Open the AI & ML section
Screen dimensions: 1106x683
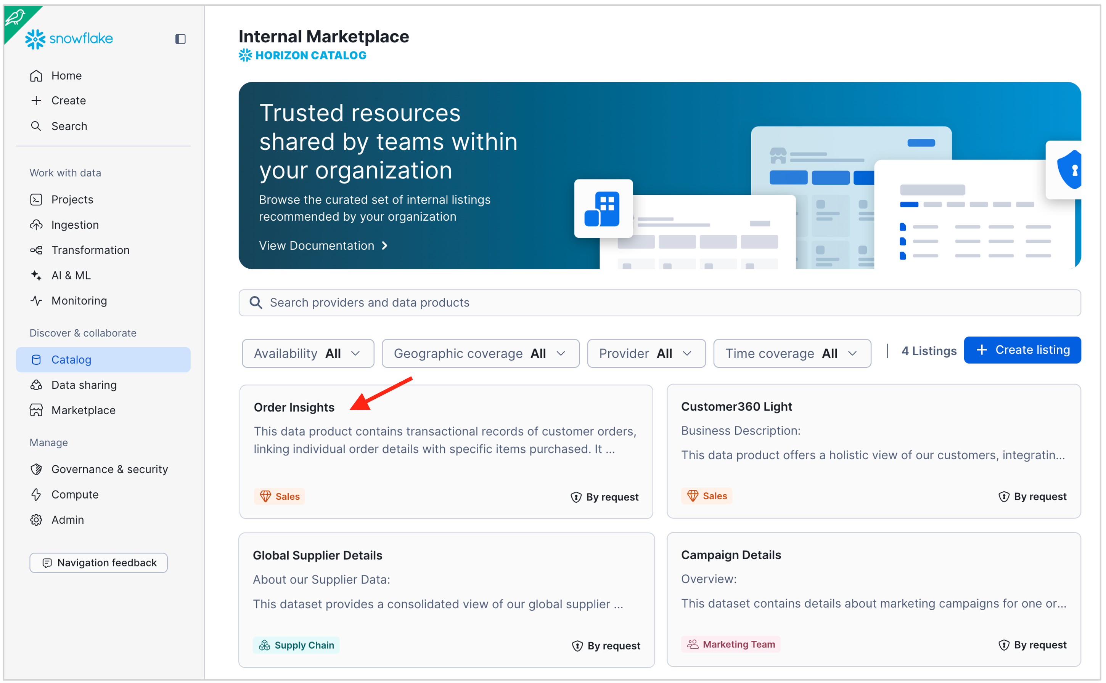point(71,275)
